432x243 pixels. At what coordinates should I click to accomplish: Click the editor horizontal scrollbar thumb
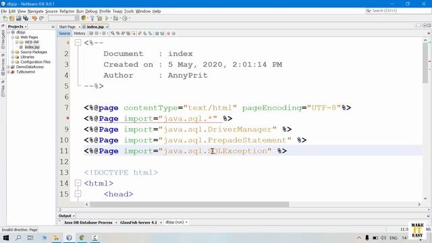click(x=189, y=205)
